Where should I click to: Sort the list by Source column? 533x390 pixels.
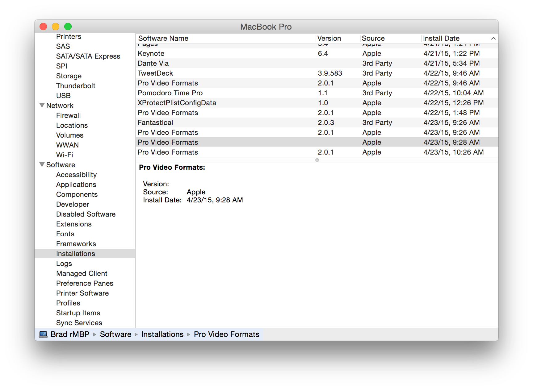(x=373, y=38)
